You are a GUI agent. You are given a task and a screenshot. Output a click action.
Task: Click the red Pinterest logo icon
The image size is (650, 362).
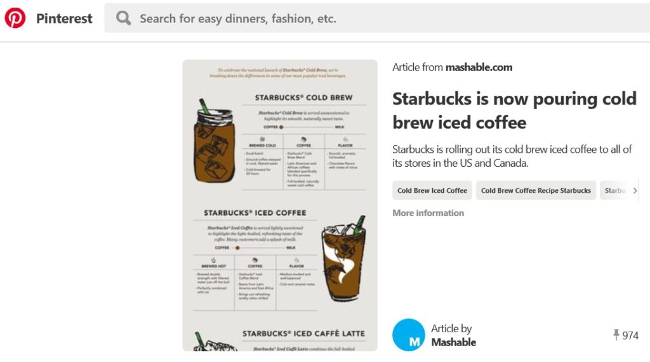pyautogui.click(x=15, y=18)
